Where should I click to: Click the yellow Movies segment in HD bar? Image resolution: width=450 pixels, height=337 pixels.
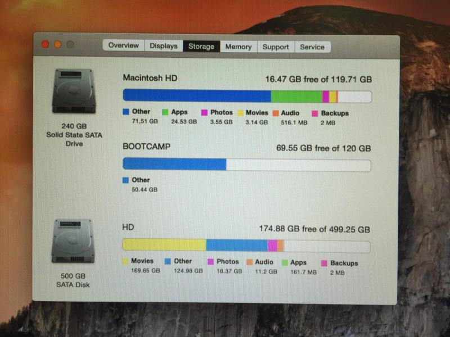(x=164, y=245)
